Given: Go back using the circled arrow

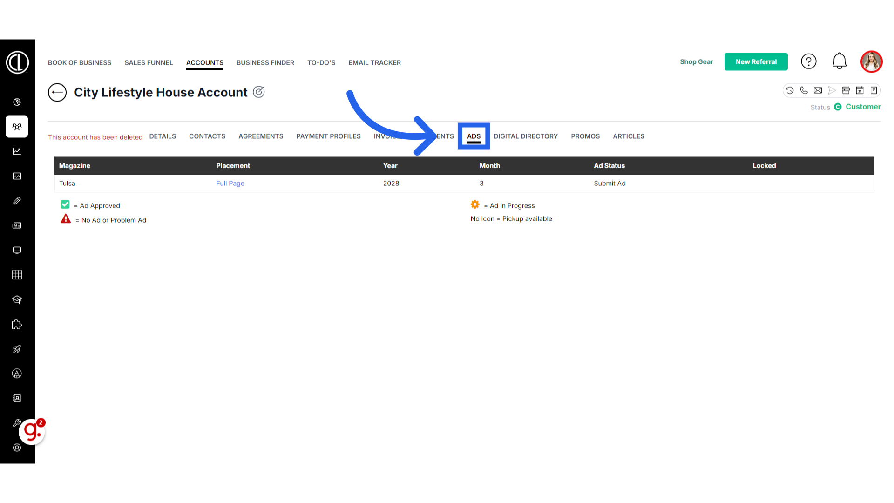Looking at the screenshot, I should click(x=57, y=92).
